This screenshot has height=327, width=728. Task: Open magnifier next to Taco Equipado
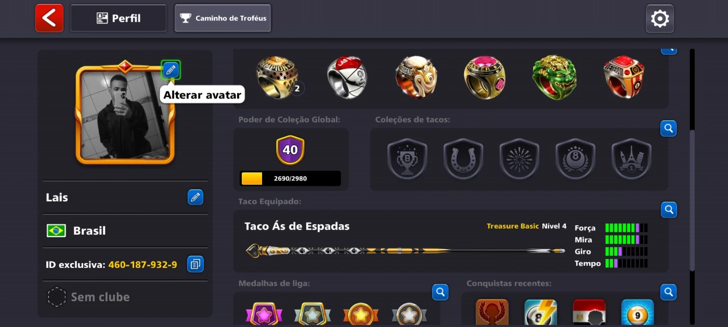(669, 210)
